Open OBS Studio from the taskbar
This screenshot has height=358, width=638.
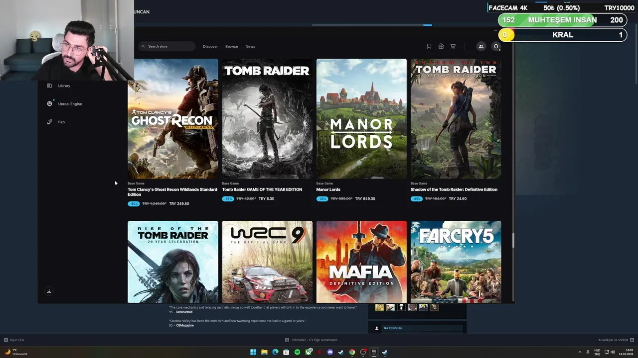coord(363,352)
